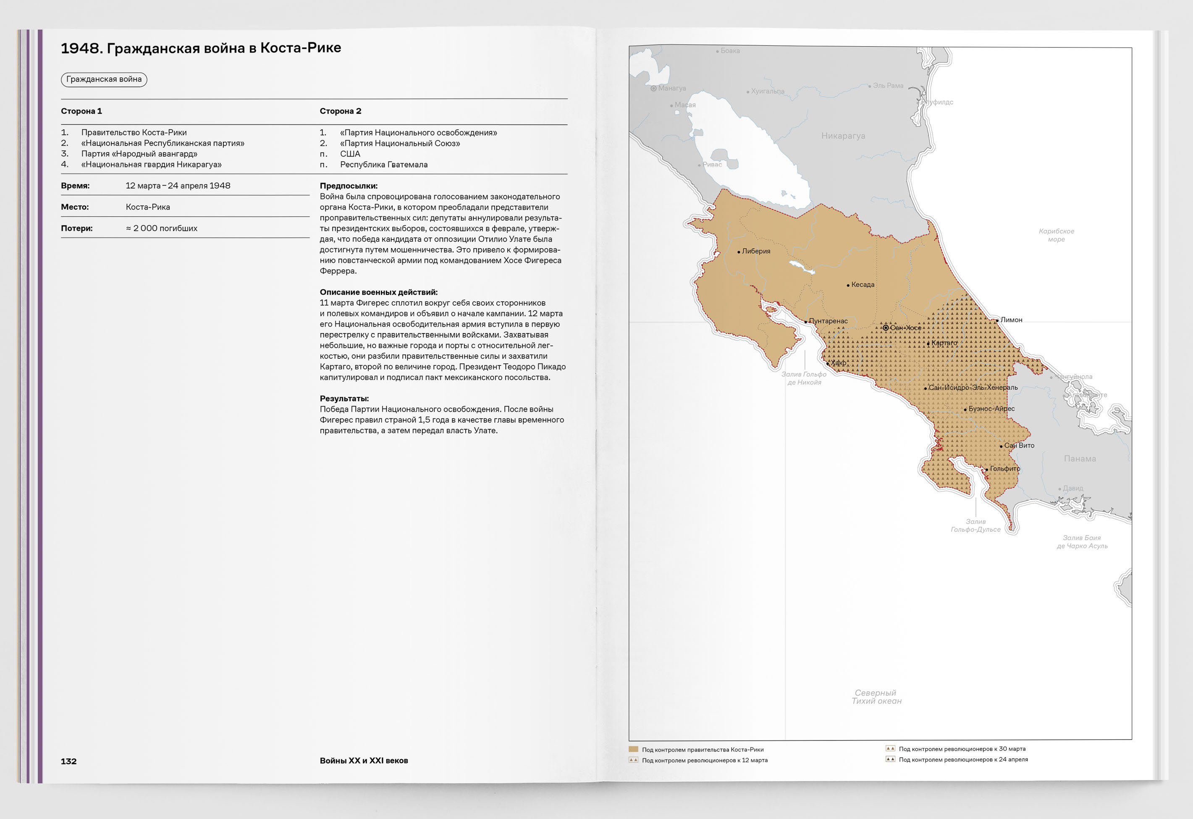Click the Манагуа capital marker on map

(x=653, y=88)
